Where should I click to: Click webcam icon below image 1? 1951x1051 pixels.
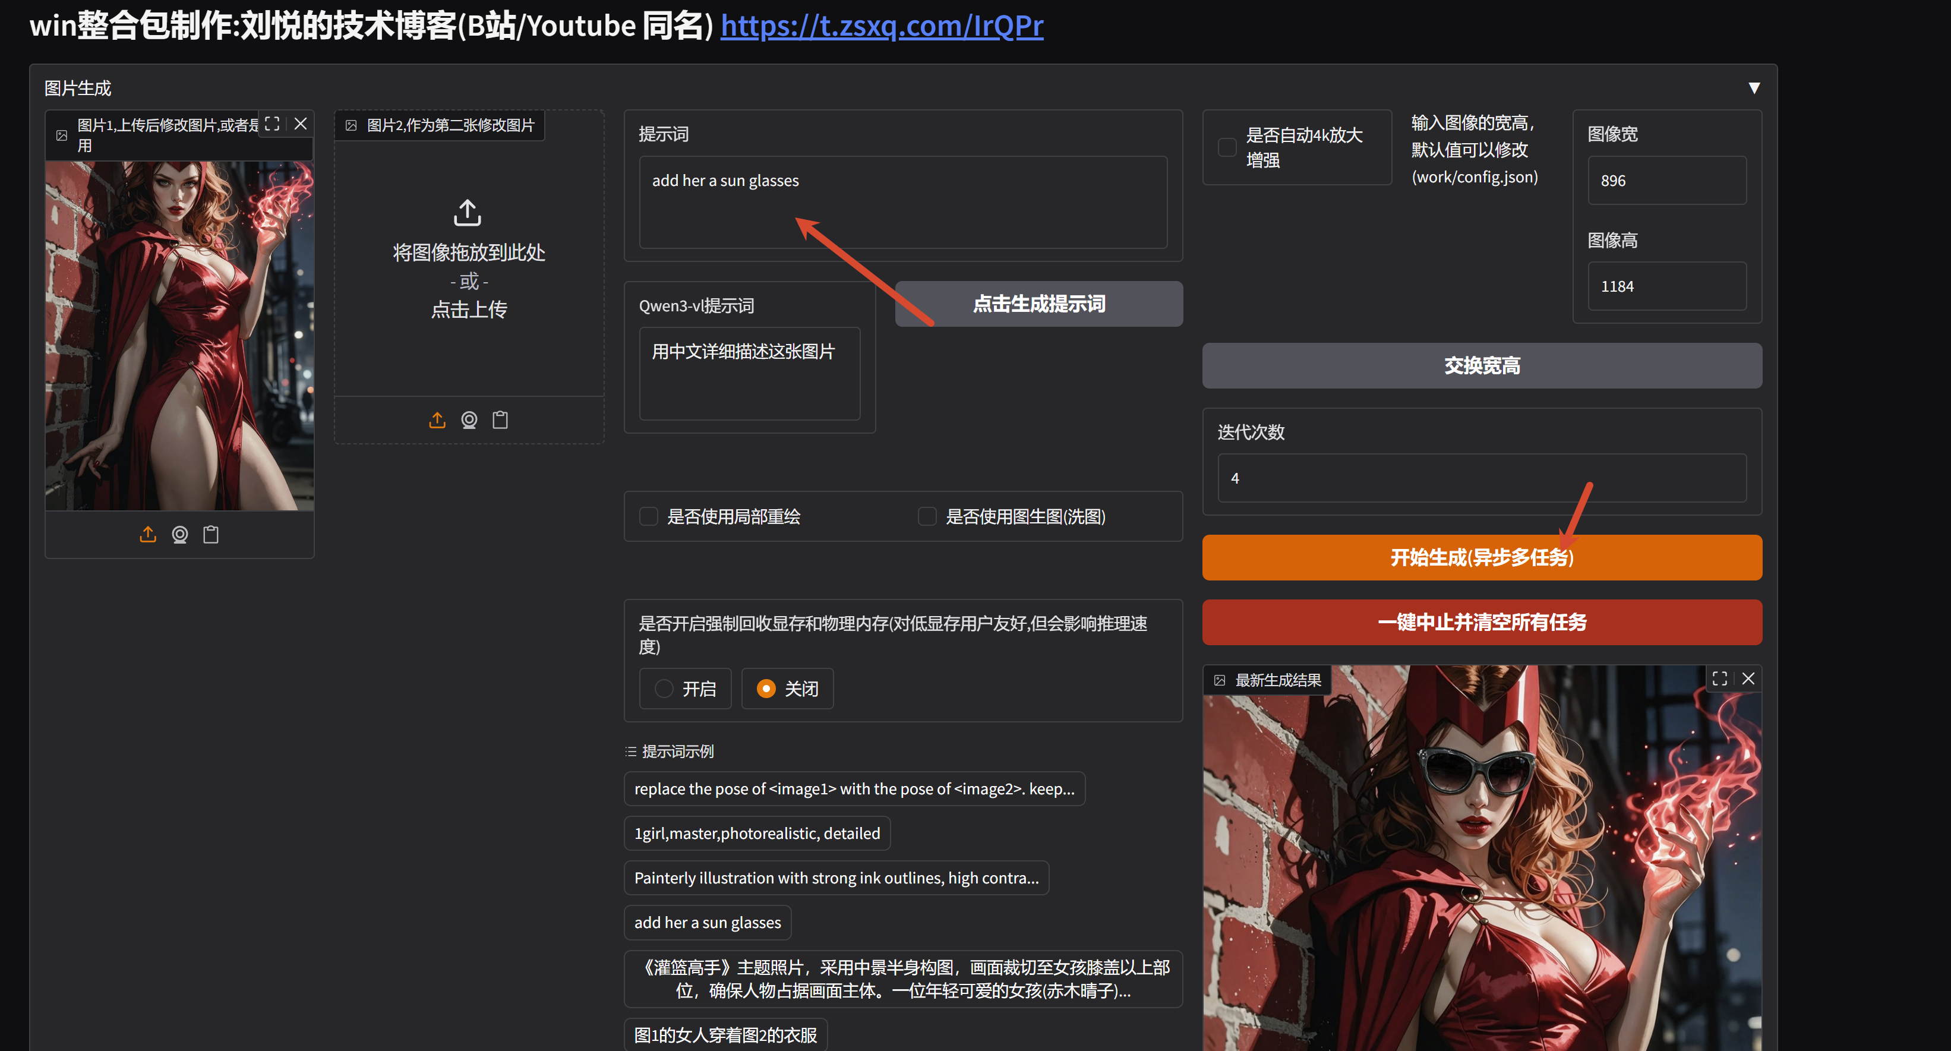tap(179, 535)
